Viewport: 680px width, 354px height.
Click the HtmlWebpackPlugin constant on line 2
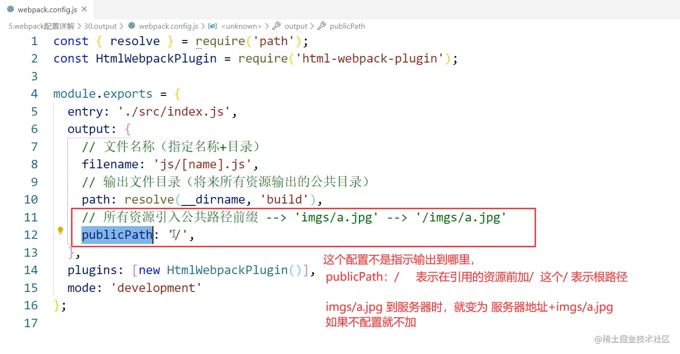tap(156, 59)
